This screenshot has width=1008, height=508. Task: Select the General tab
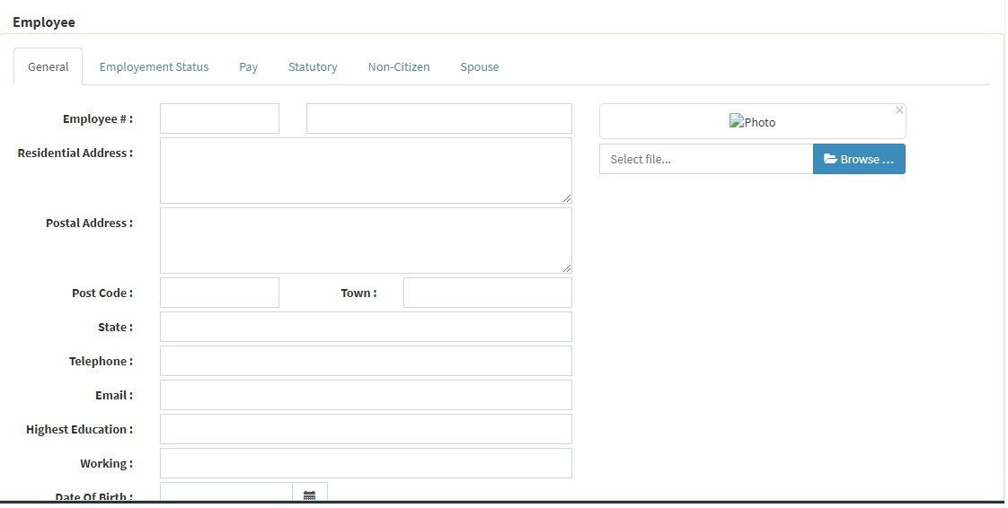click(x=49, y=67)
